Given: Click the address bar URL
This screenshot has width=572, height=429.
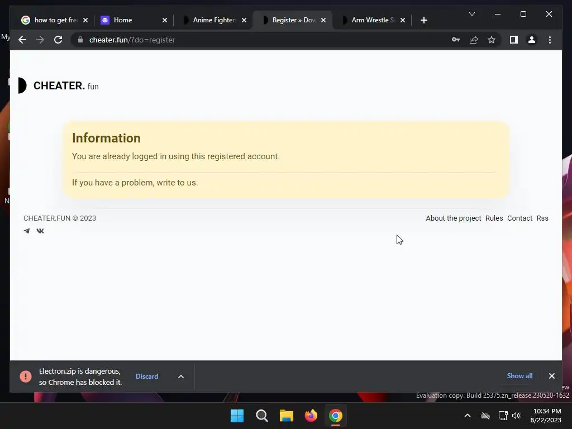Looking at the screenshot, I should (132, 40).
